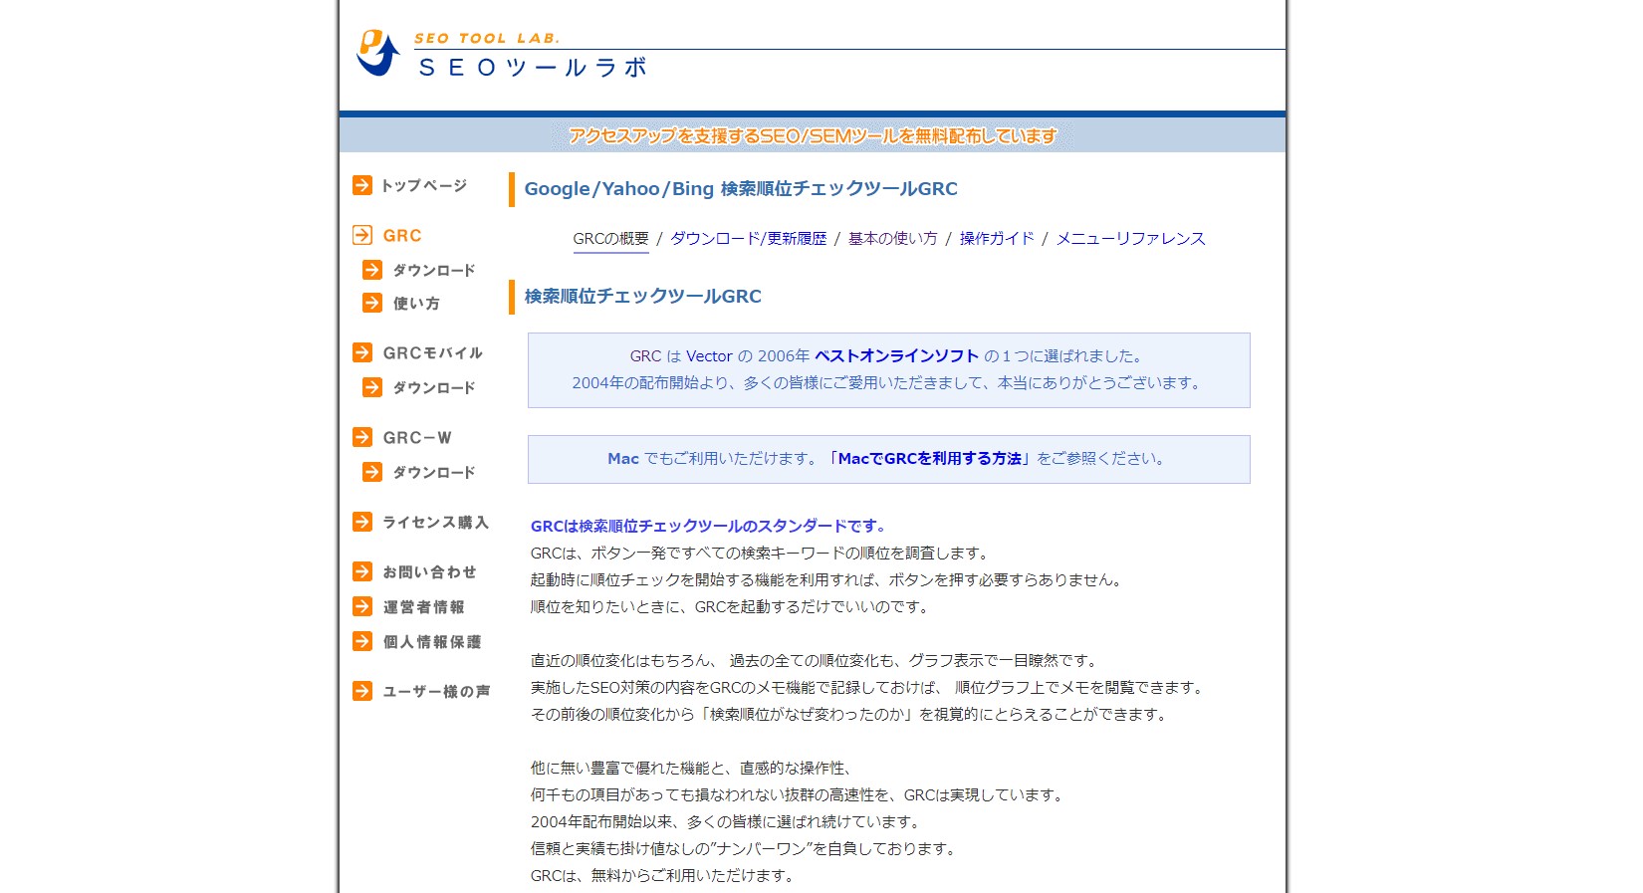Open GRCモバイル in the sidebar
The height and width of the screenshot is (893, 1643).
pos(433,353)
